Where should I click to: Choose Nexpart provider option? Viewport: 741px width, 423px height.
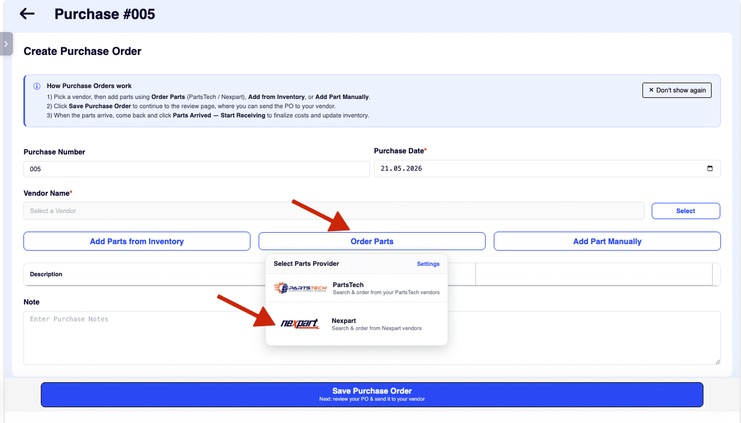pyautogui.click(x=357, y=324)
